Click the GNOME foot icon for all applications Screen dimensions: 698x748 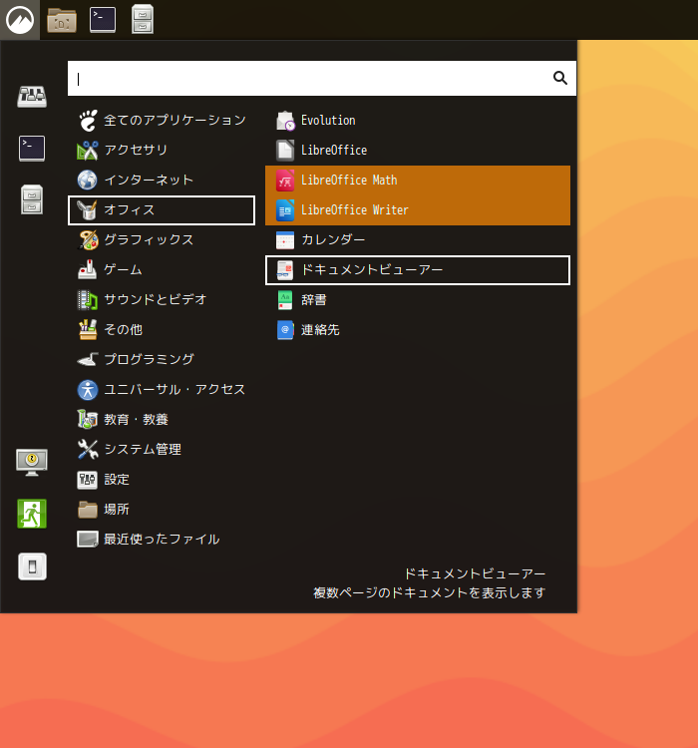click(x=88, y=121)
